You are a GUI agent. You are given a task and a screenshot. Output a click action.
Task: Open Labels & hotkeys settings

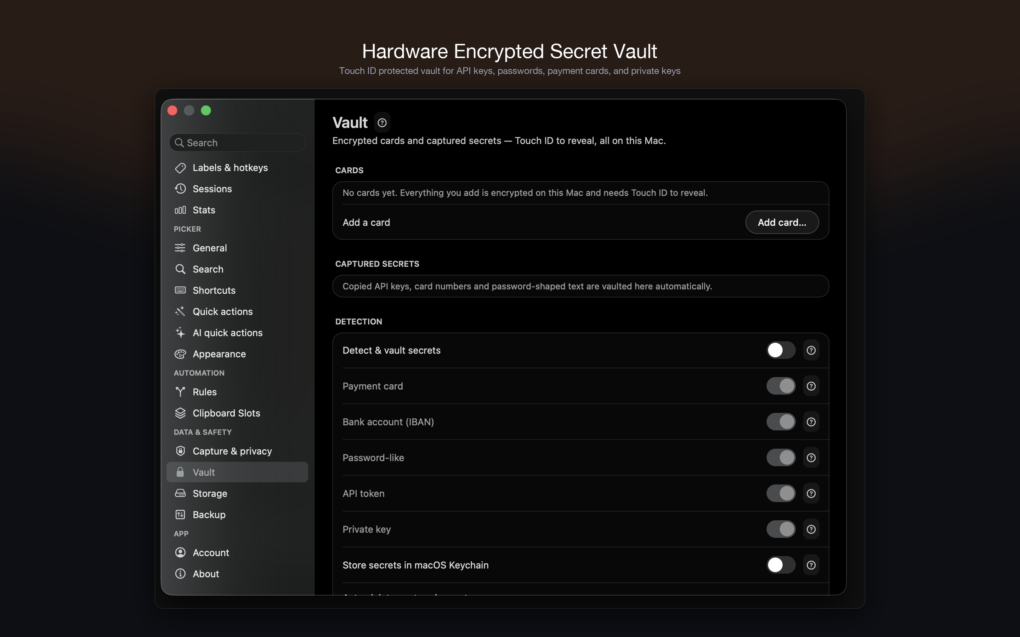pos(237,168)
